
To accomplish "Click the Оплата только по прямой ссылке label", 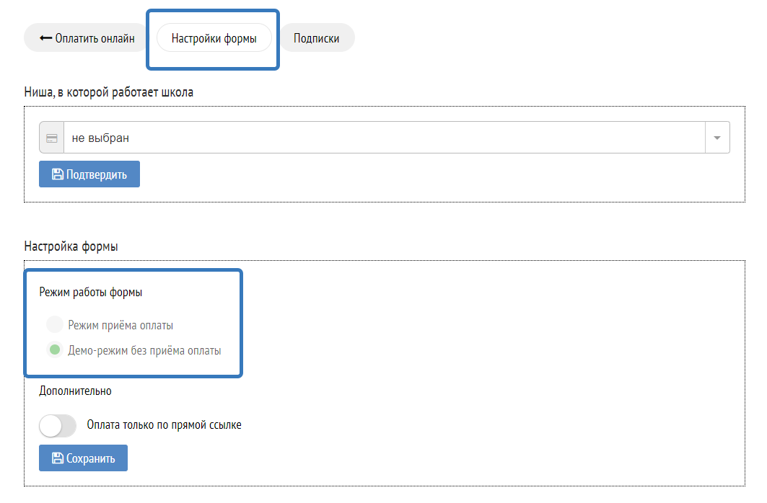I will pyautogui.click(x=164, y=425).
